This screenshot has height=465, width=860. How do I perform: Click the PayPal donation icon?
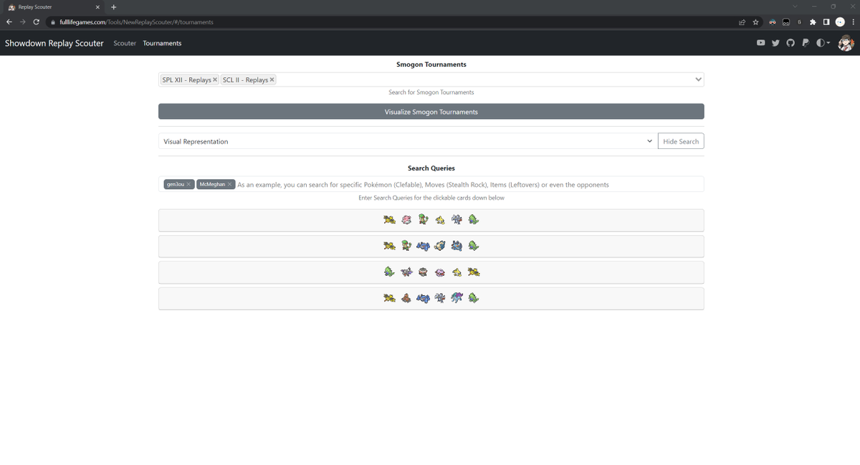coord(806,42)
